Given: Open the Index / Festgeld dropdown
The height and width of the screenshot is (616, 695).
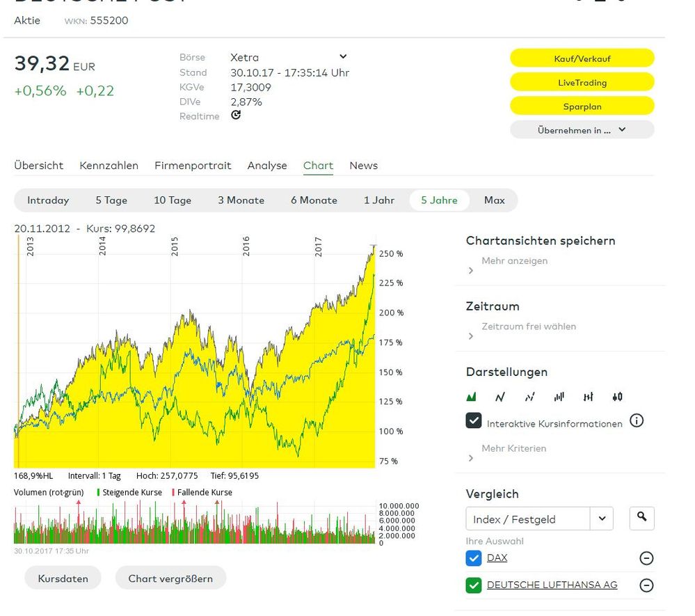Looking at the screenshot, I should (x=601, y=519).
